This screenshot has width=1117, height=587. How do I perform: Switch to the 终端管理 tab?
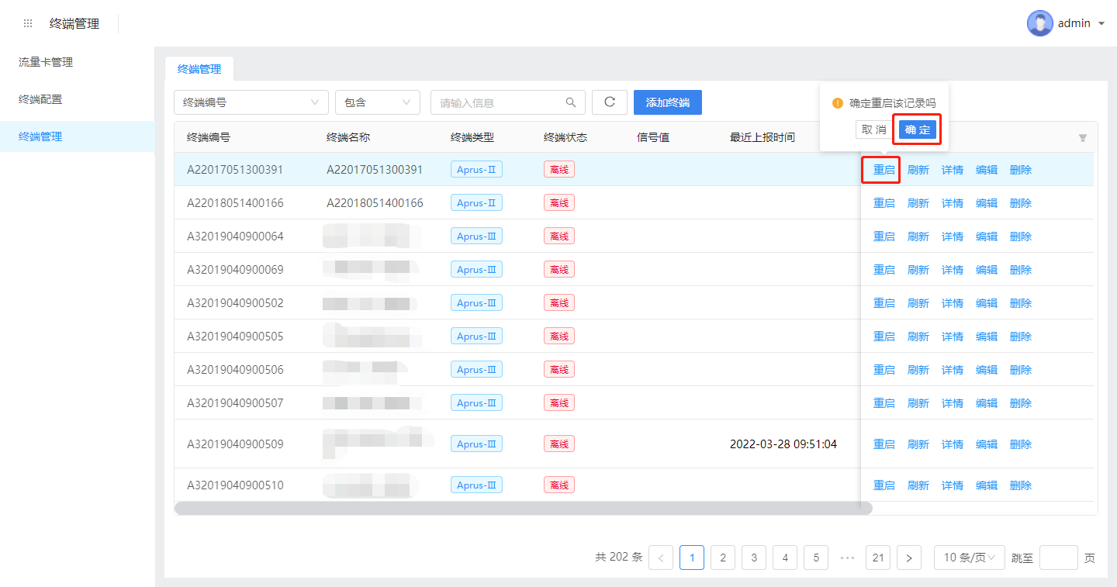[x=199, y=69]
